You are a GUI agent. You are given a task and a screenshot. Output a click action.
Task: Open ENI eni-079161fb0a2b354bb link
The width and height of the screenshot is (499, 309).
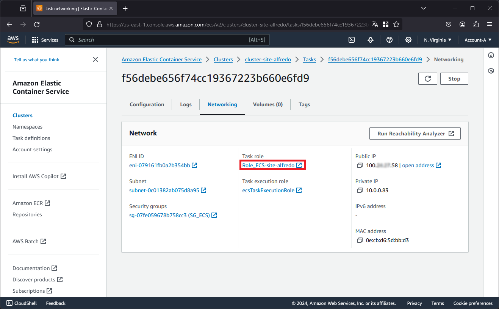coord(163,165)
